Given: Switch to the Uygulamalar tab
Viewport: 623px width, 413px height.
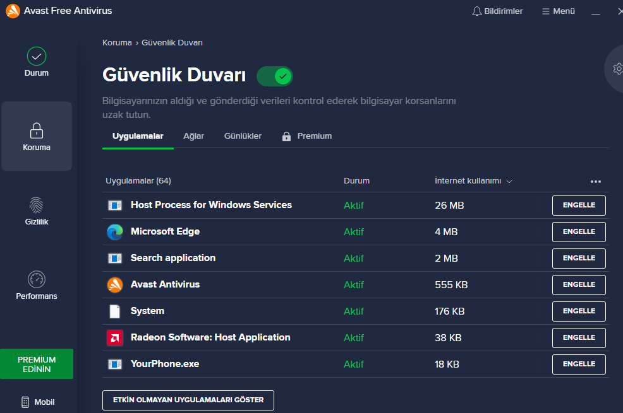Looking at the screenshot, I should (138, 136).
